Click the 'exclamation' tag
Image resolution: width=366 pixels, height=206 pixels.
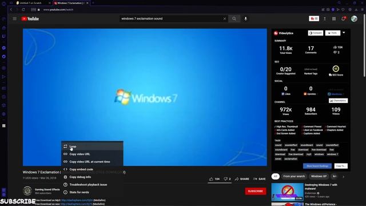291,159
